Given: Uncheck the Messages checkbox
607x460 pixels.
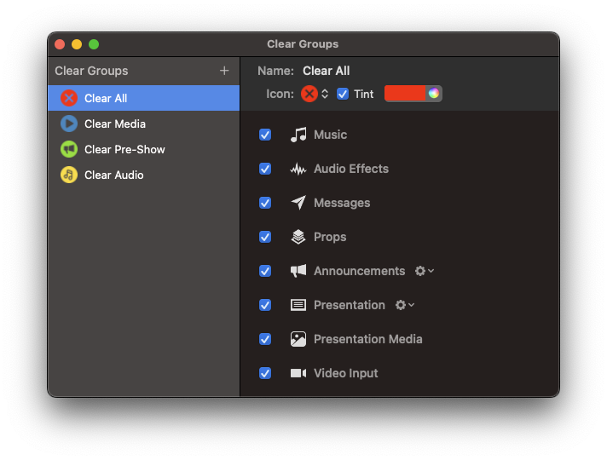Looking at the screenshot, I should [265, 203].
